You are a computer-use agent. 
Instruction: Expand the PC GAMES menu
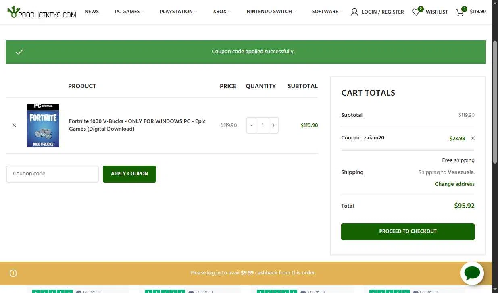pyautogui.click(x=129, y=12)
